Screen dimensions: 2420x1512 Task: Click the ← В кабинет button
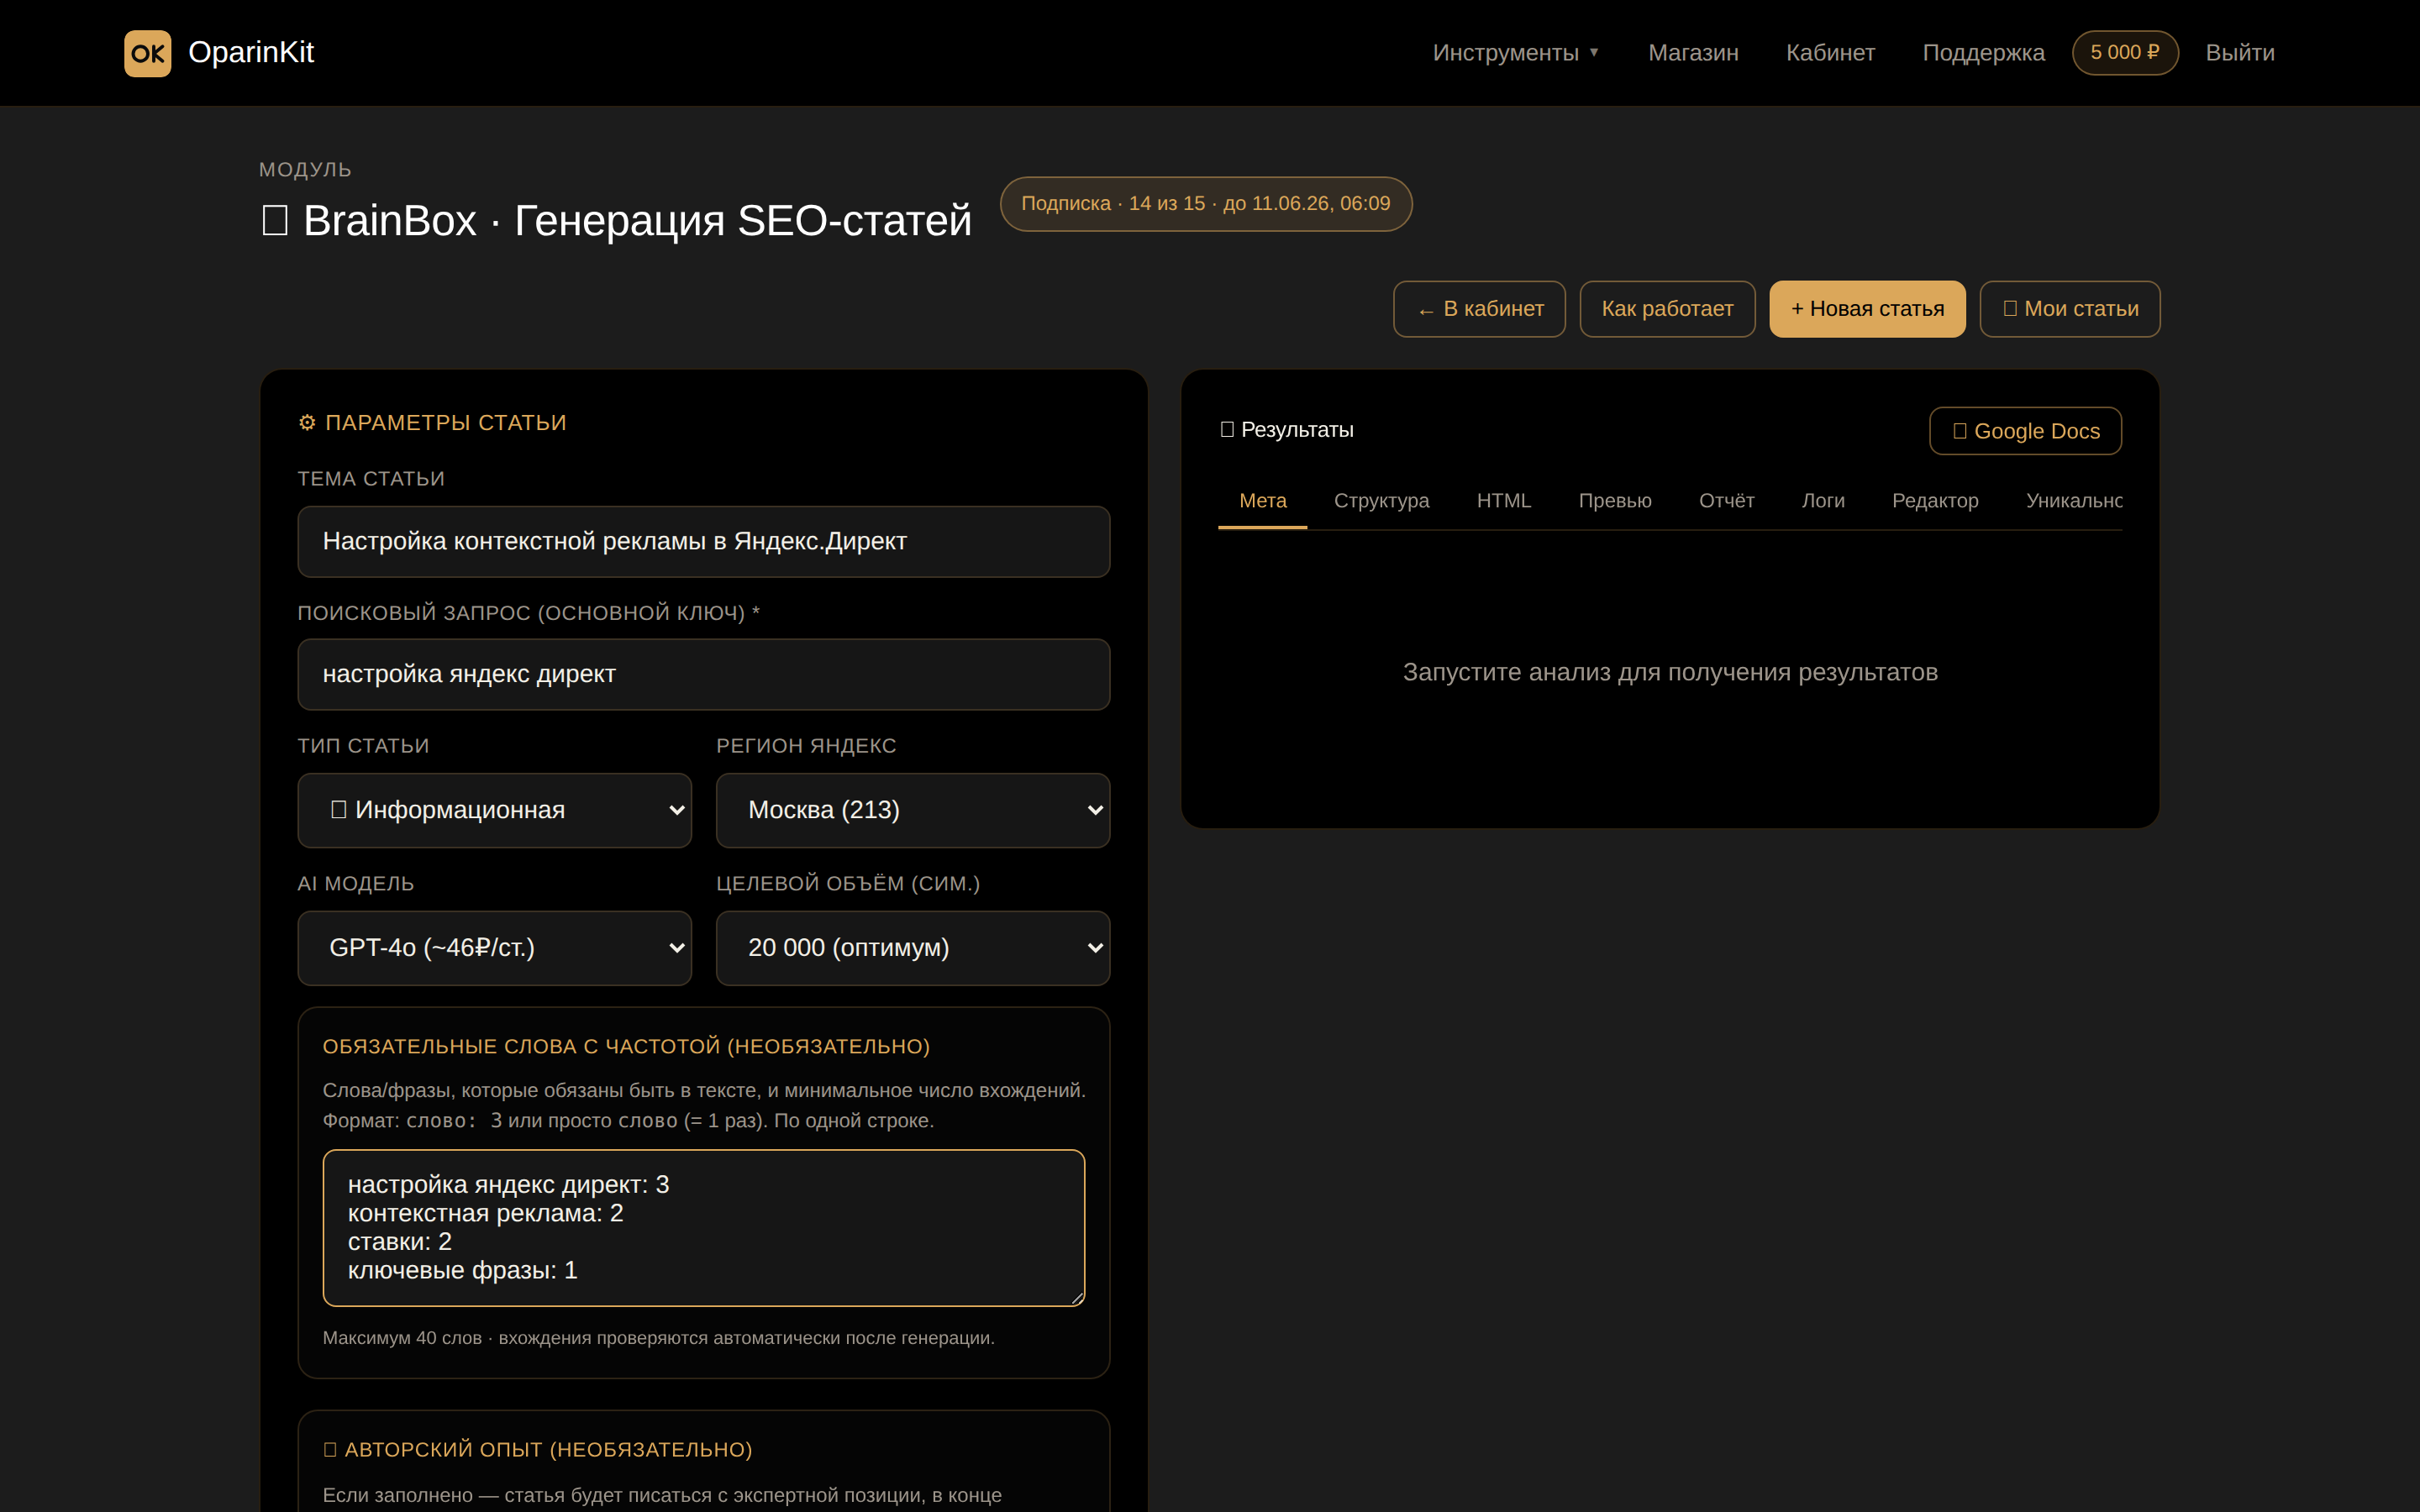(x=1479, y=309)
